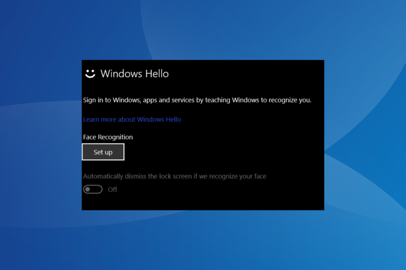Click the Windows Hello smiley face icon
The image size is (406, 270).
[x=90, y=74]
